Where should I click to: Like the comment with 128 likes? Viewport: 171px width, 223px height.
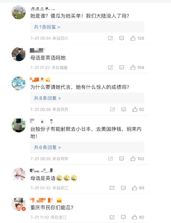(x=133, y=38)
